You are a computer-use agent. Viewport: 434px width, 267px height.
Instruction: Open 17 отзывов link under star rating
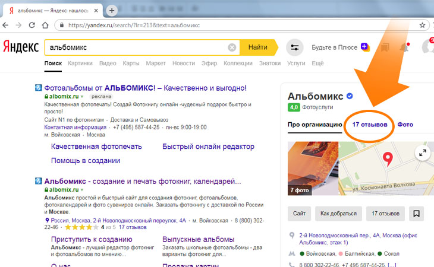[x=133, y=227]
